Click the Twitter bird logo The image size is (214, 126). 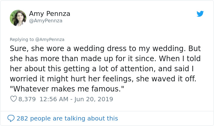click(x=200, y=14)
